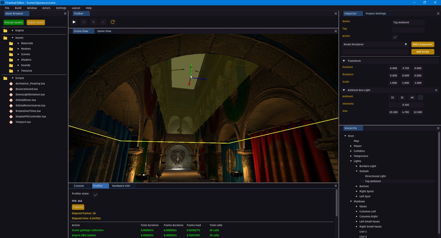
Task: Open the Model Renderer component dropdown
Action: [x=375, y=44]
